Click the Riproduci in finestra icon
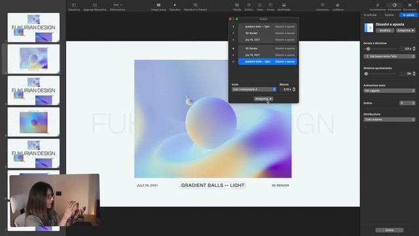Viewport: 419px width, 236px height. pos(195,5)
